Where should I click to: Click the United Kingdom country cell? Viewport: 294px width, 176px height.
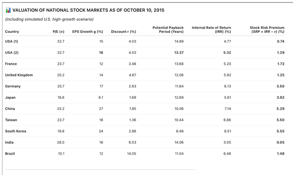[x=19, y=75]
